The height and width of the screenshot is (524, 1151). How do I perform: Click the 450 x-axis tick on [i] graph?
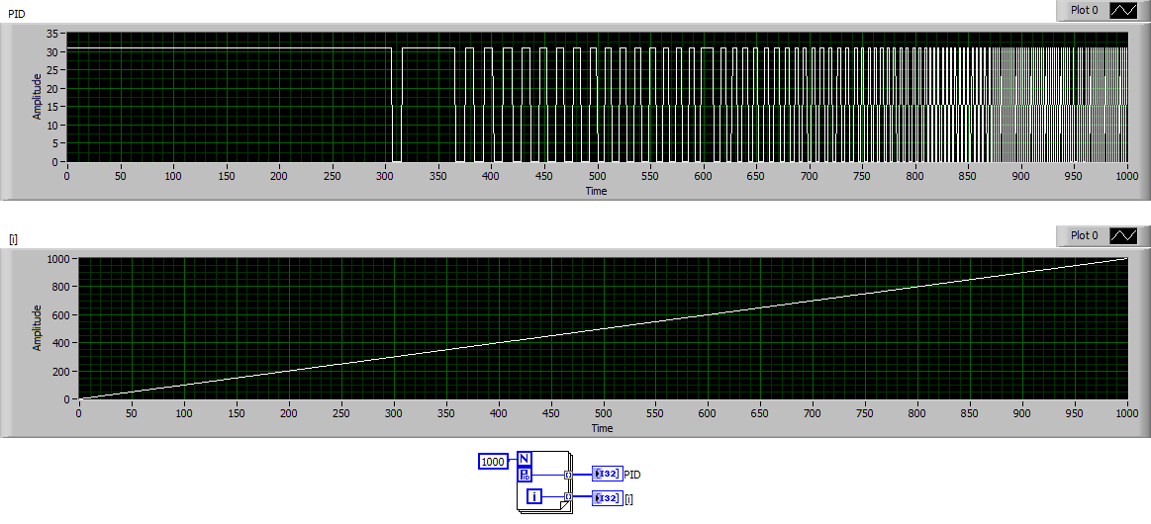550,413
